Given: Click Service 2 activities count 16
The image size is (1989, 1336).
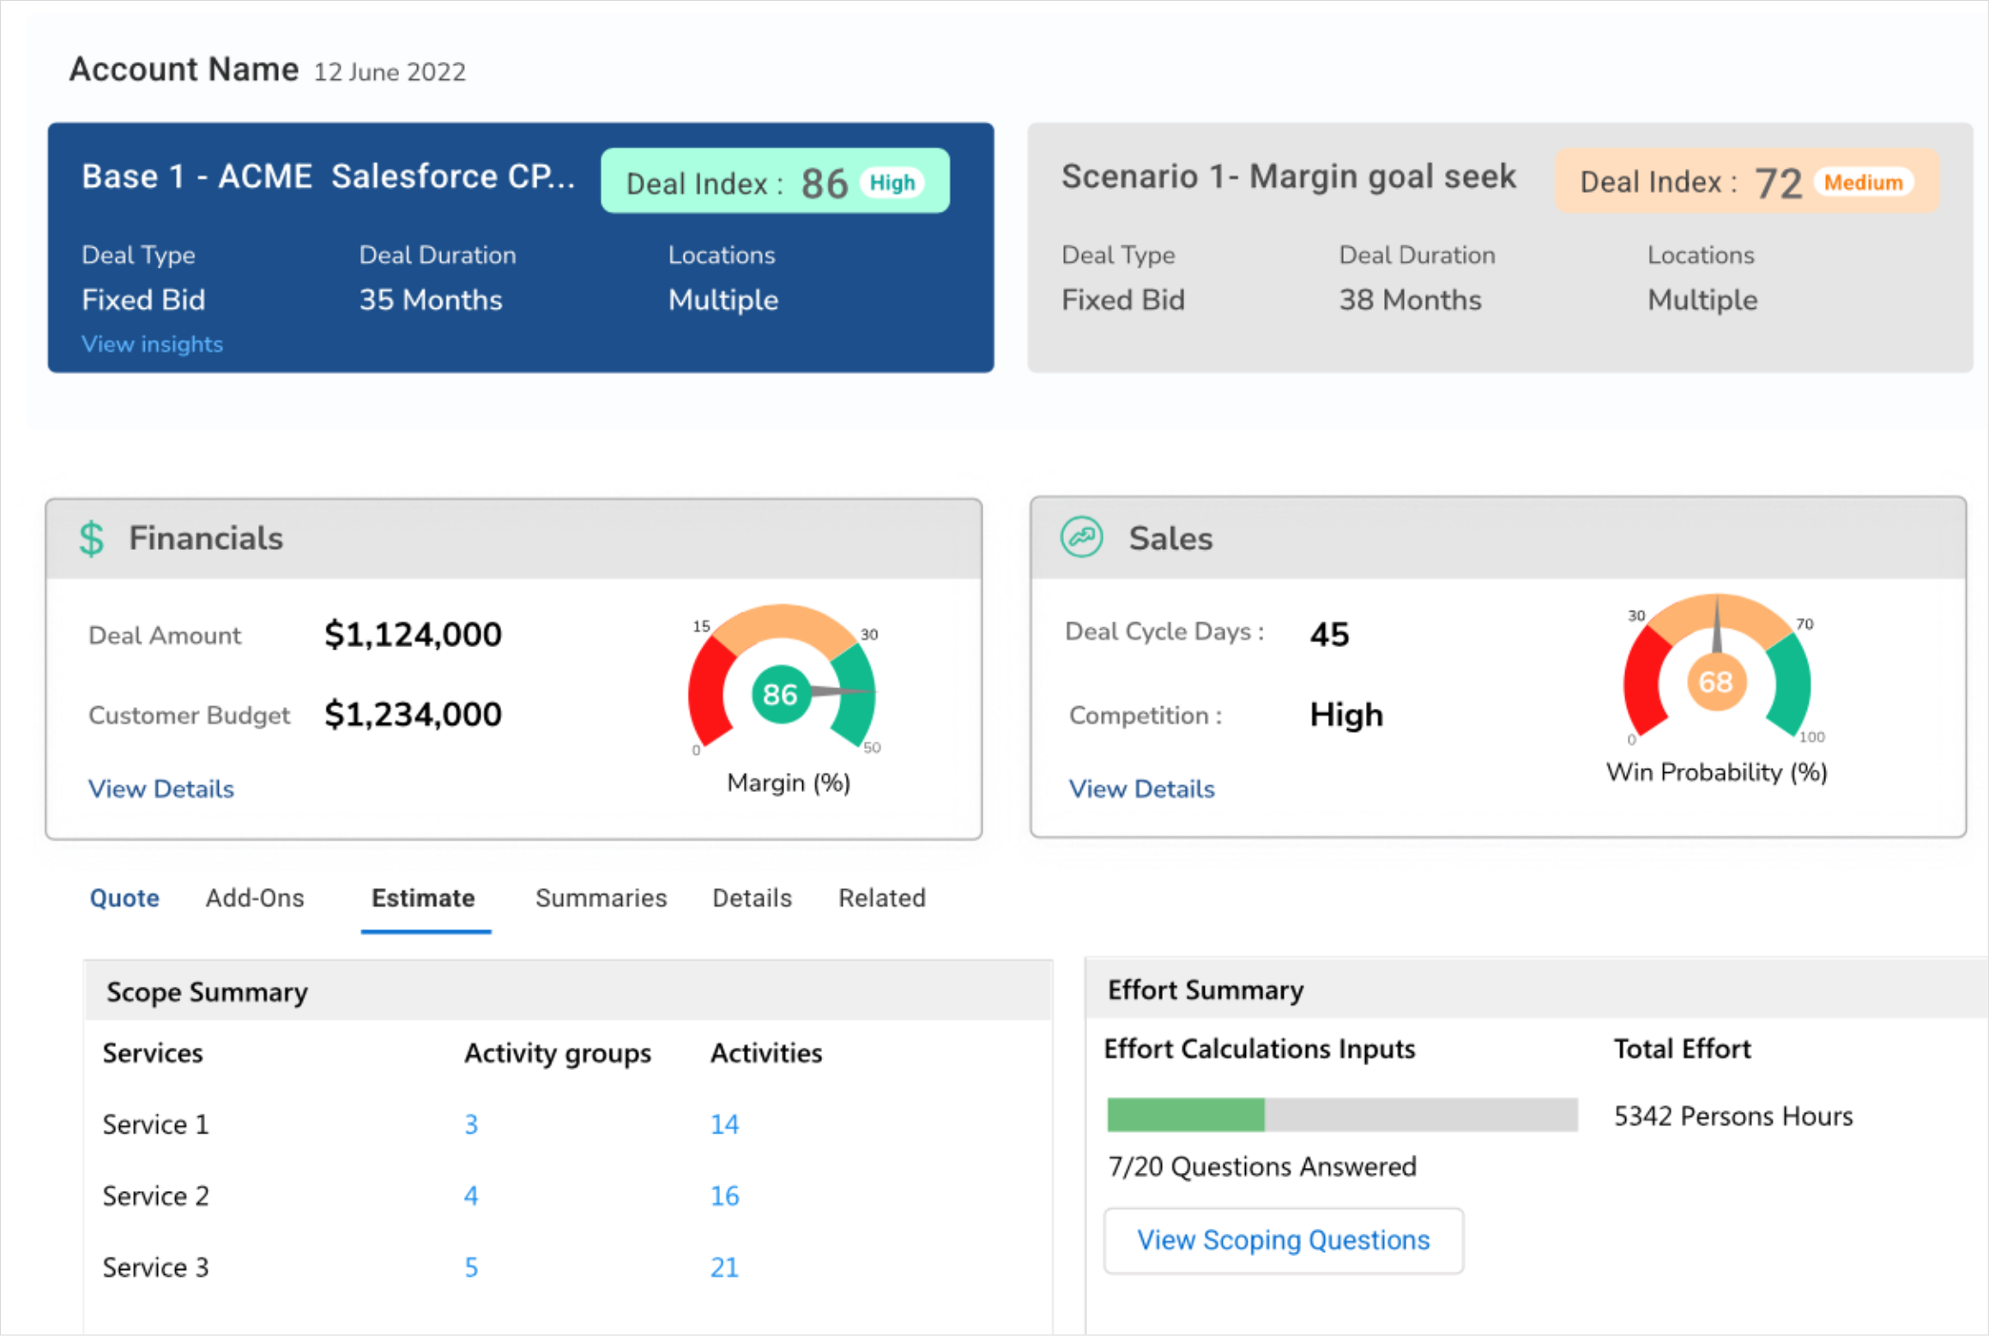Looking at the screenshot, I should (x=724, y=1195).
